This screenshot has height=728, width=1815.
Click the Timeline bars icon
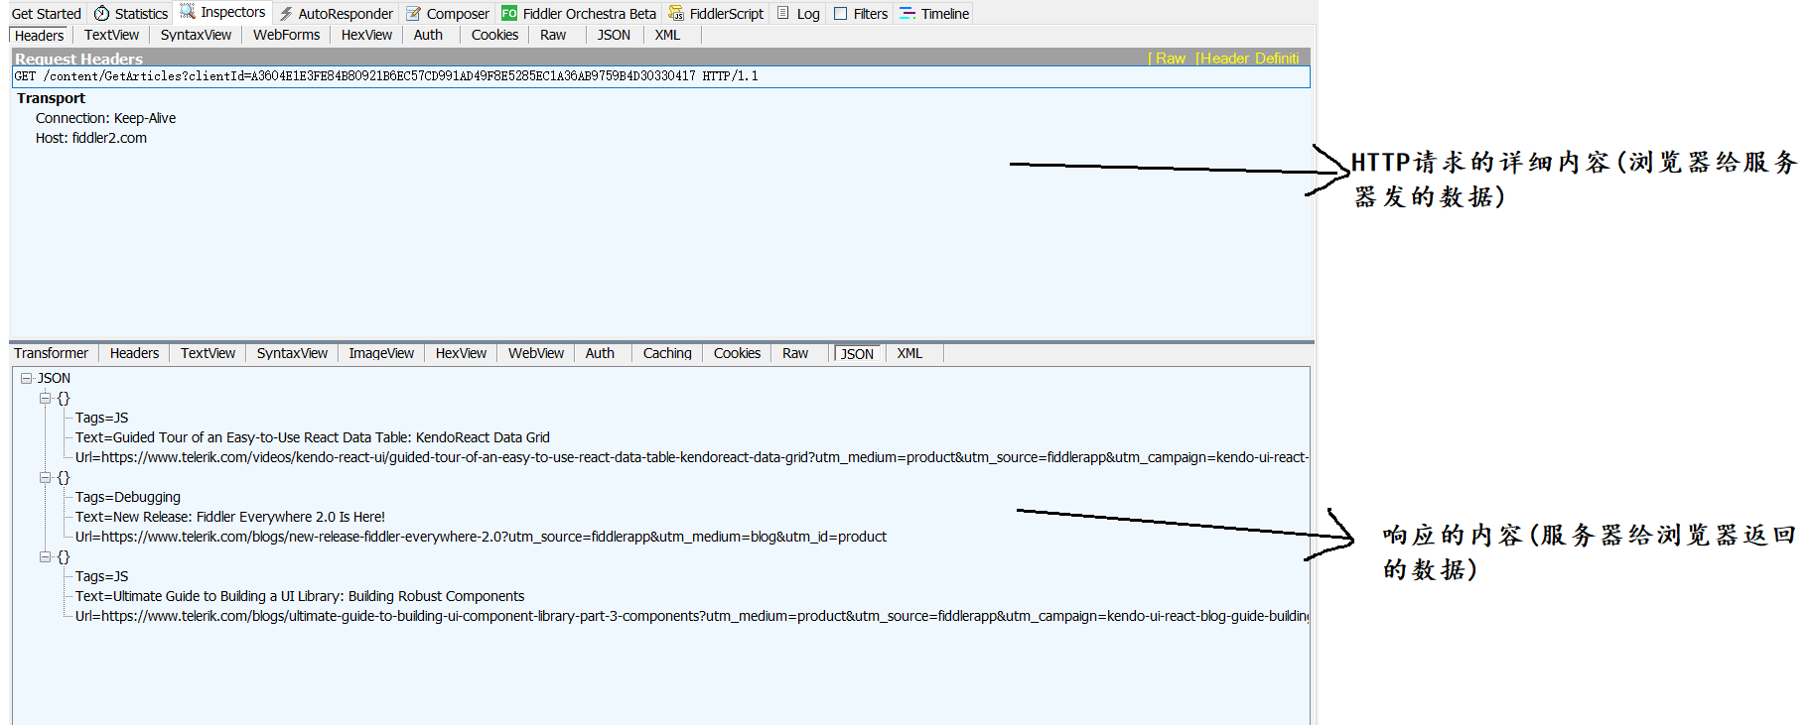[907, 13]
